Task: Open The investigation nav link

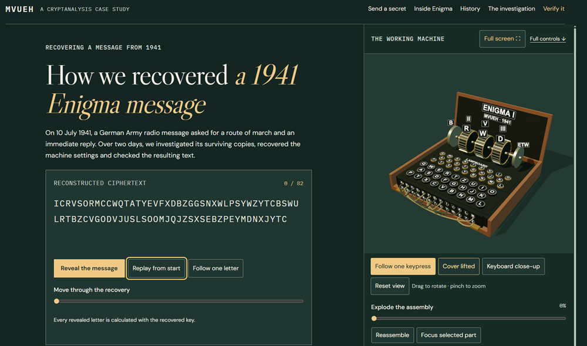Action: click(x=511, y=9)
